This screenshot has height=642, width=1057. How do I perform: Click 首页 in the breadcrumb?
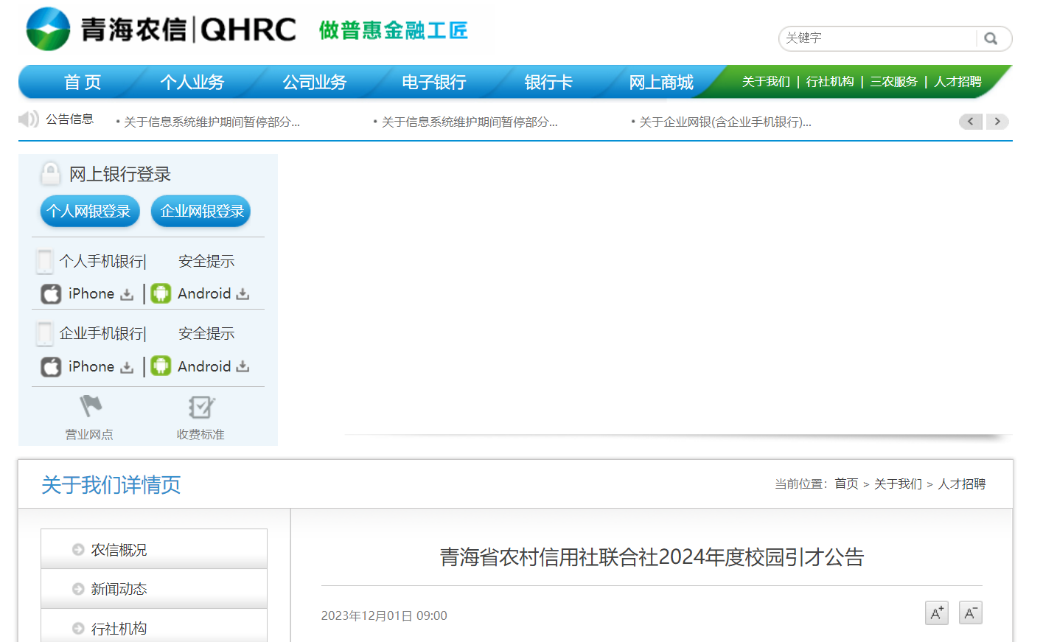(846, 484)
